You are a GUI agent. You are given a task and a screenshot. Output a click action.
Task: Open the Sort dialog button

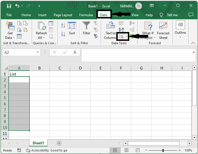[72, 28]
